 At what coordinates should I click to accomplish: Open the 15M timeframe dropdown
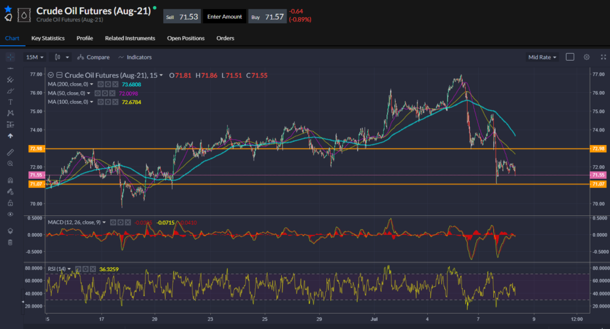click(x=35, y=57)
